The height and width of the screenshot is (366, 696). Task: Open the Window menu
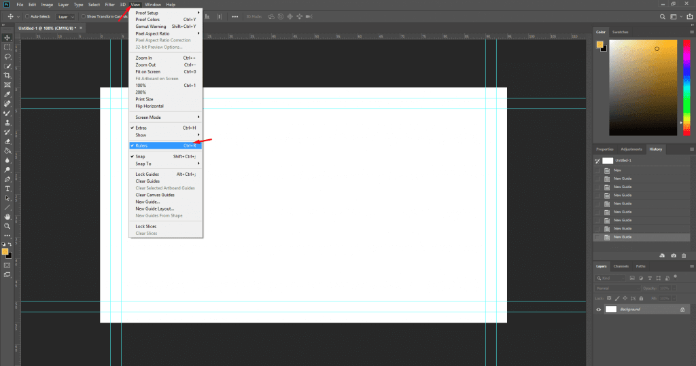[153, 5]
